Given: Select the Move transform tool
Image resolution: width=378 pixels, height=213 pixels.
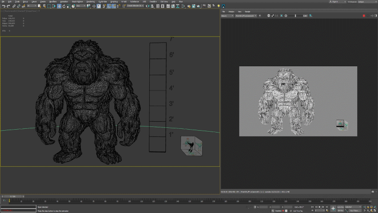Looking at the screenshot, I should tap(59, 6).
